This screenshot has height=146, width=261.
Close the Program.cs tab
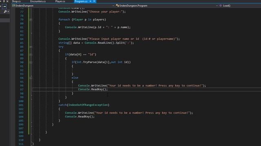click(x=94, y=1)
